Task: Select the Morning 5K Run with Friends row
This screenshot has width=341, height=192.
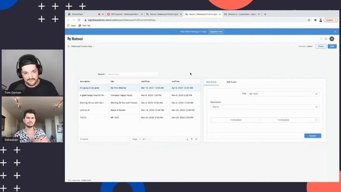Action: (140, 103)
